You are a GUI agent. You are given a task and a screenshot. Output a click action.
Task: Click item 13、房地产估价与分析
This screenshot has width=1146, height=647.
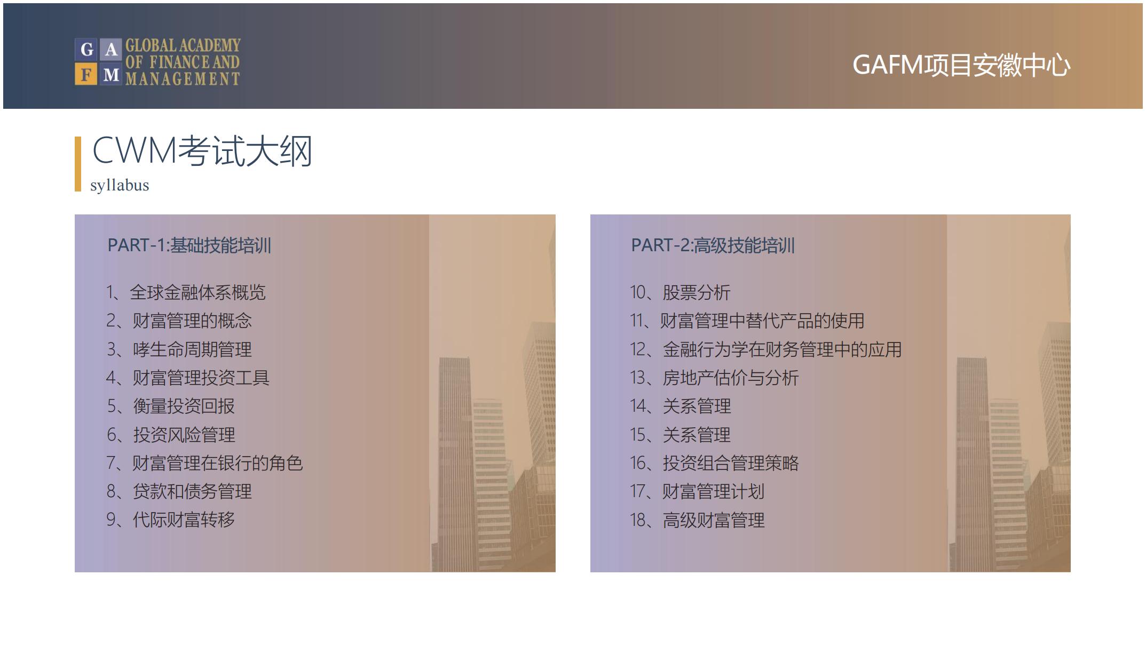714,378
